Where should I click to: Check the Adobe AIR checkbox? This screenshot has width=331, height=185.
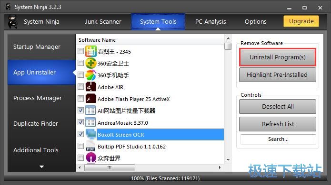pos(80,87)
